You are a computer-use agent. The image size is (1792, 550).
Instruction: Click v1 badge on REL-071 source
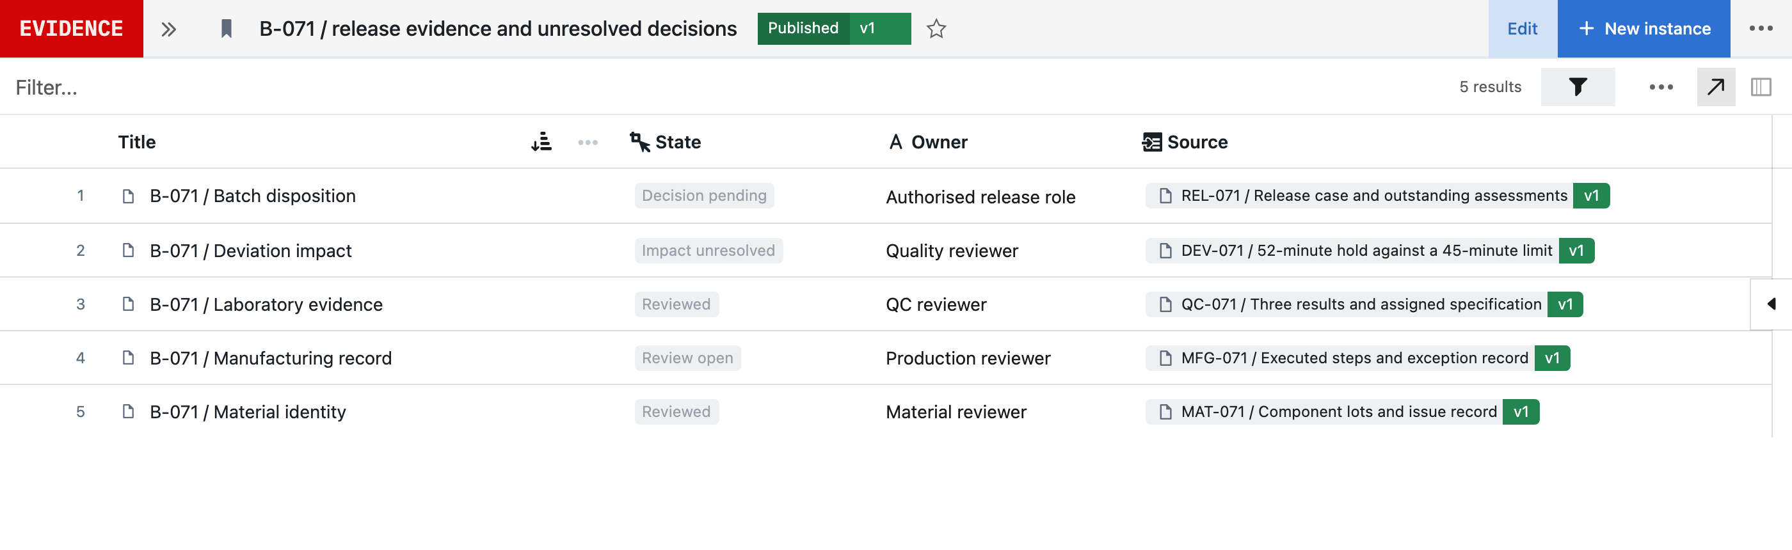tap(1591, 196)
